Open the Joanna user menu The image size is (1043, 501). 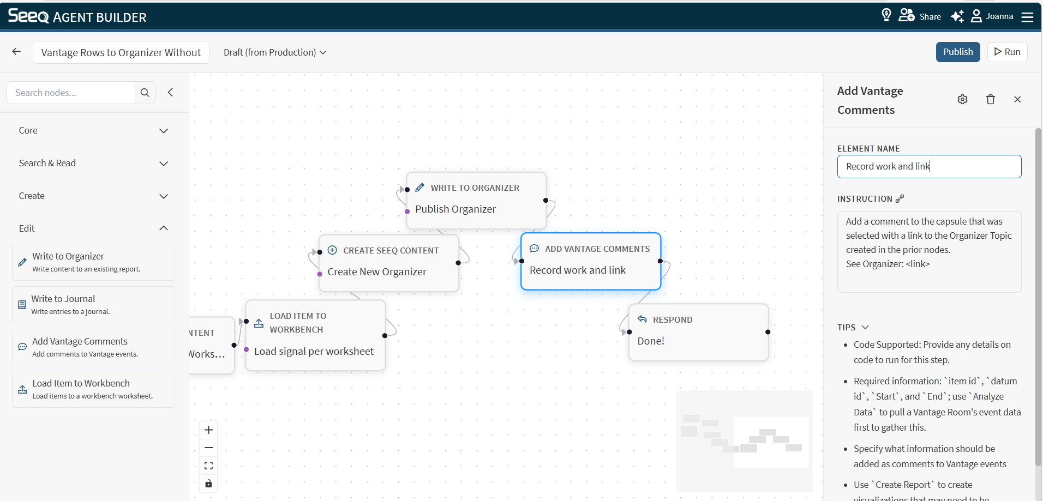992,16
